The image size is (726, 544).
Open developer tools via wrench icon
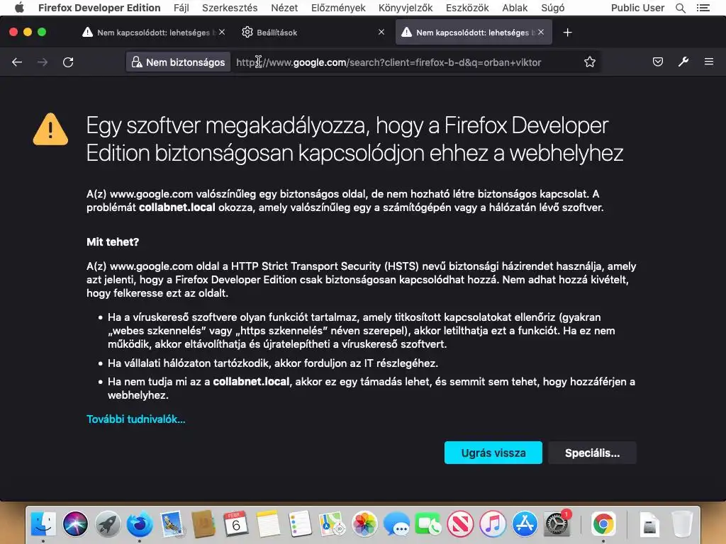[x=683, y=62]
